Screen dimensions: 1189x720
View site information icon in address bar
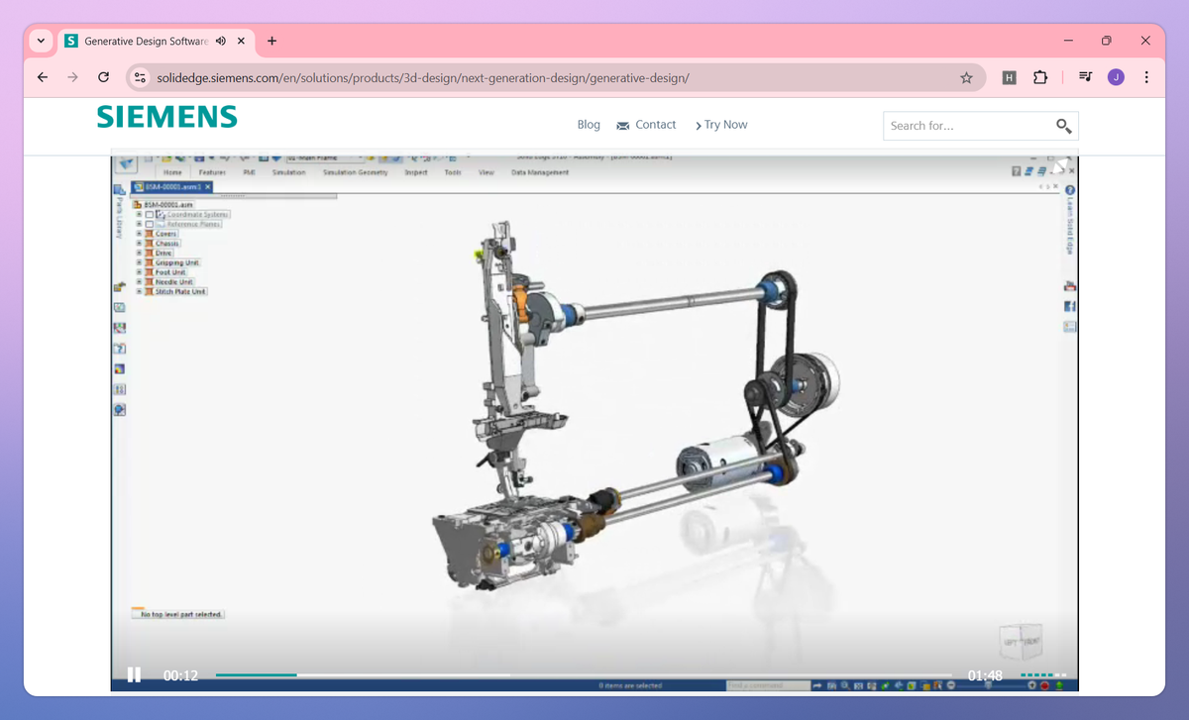click(x=140, y=77)
